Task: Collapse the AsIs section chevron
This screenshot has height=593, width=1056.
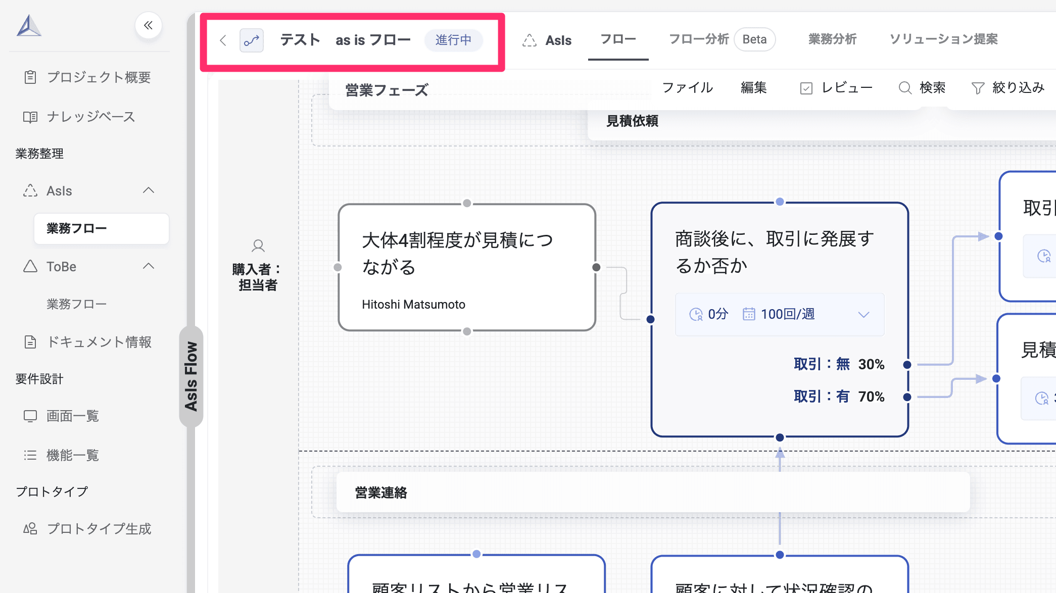Action: coord(149,190)
